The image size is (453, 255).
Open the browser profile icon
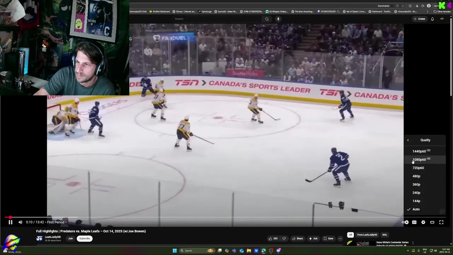click(429, 6)
